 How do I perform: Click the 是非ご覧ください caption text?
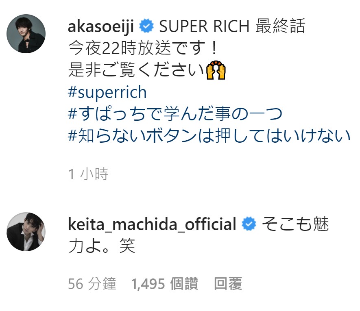(136, 70)
